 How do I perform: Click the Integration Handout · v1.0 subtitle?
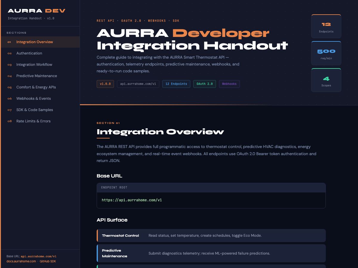click(x=31, y=18)
